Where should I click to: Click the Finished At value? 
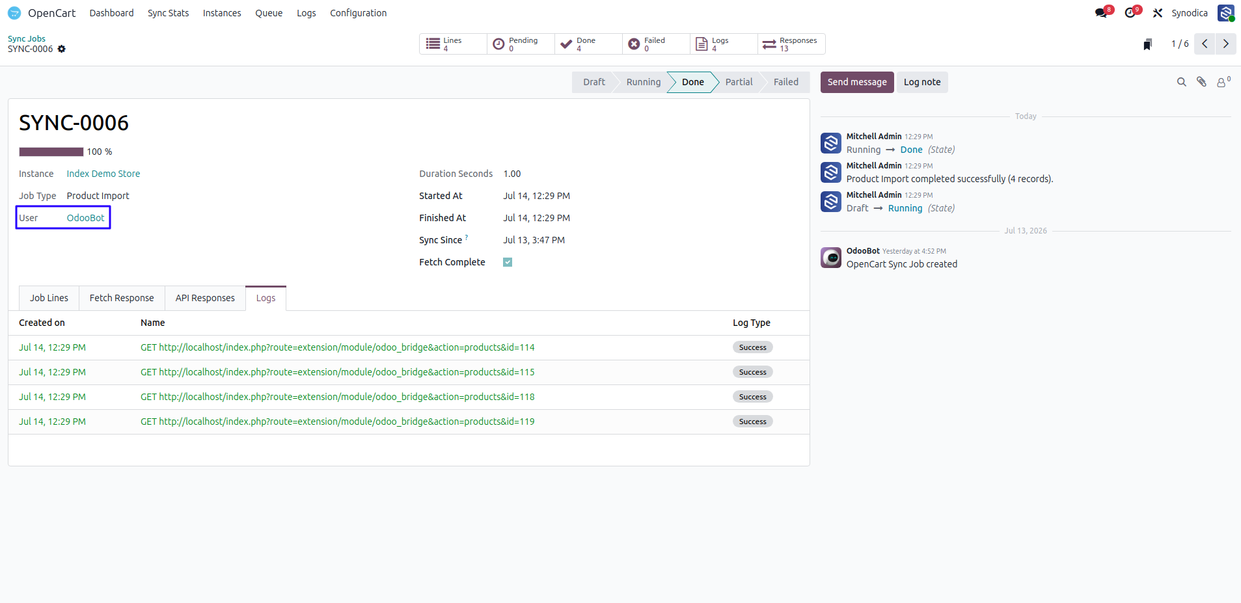[x=536, y=218]
